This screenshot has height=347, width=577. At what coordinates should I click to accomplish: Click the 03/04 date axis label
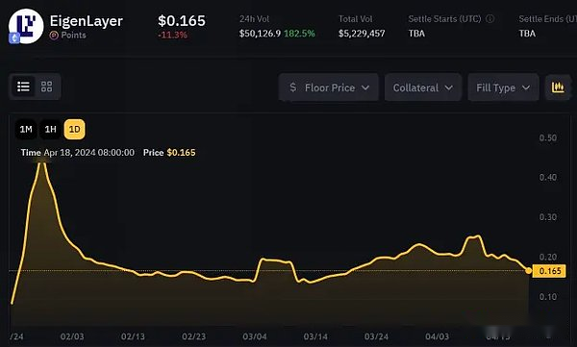255,336
